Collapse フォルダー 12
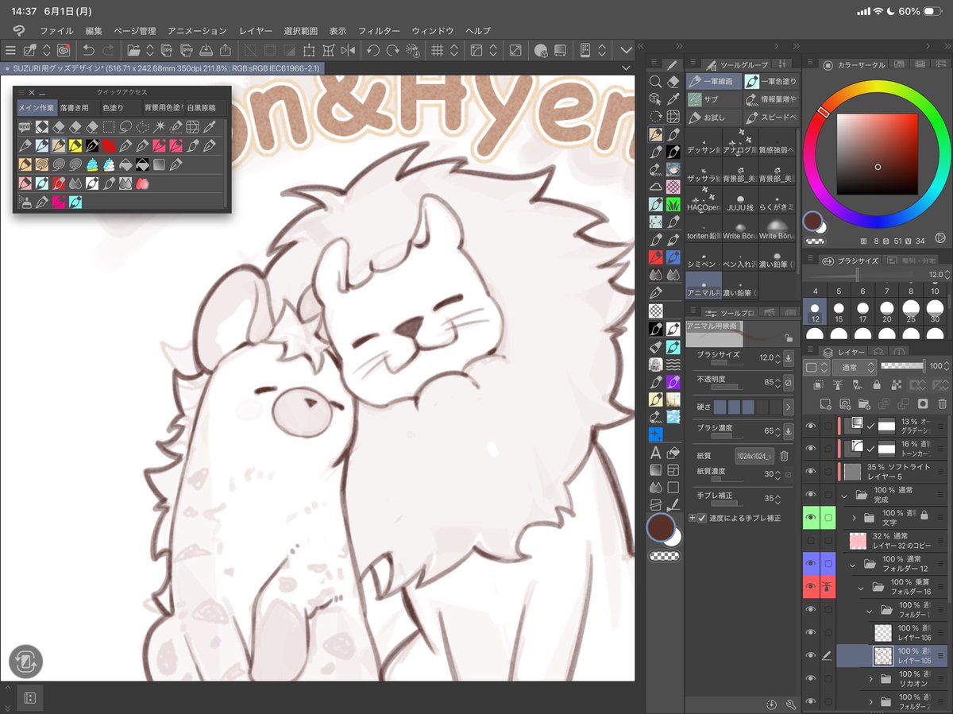 pyautogui.click(x=852, y=565)
